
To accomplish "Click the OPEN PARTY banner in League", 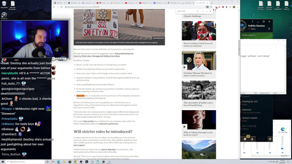I will [256, 35].
